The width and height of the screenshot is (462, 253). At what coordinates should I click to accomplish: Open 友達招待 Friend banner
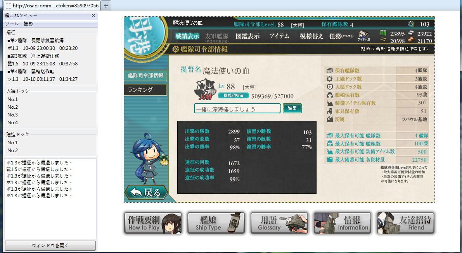coord(405,223)
